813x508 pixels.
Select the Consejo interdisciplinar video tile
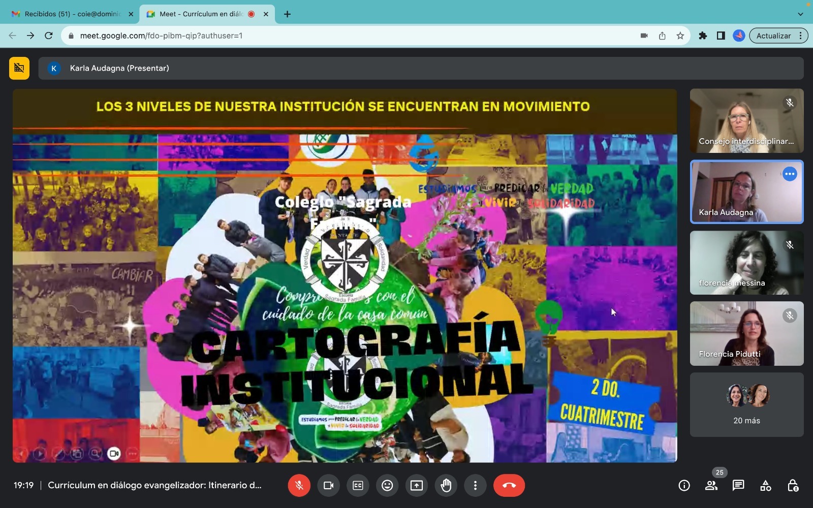point(746,121)
